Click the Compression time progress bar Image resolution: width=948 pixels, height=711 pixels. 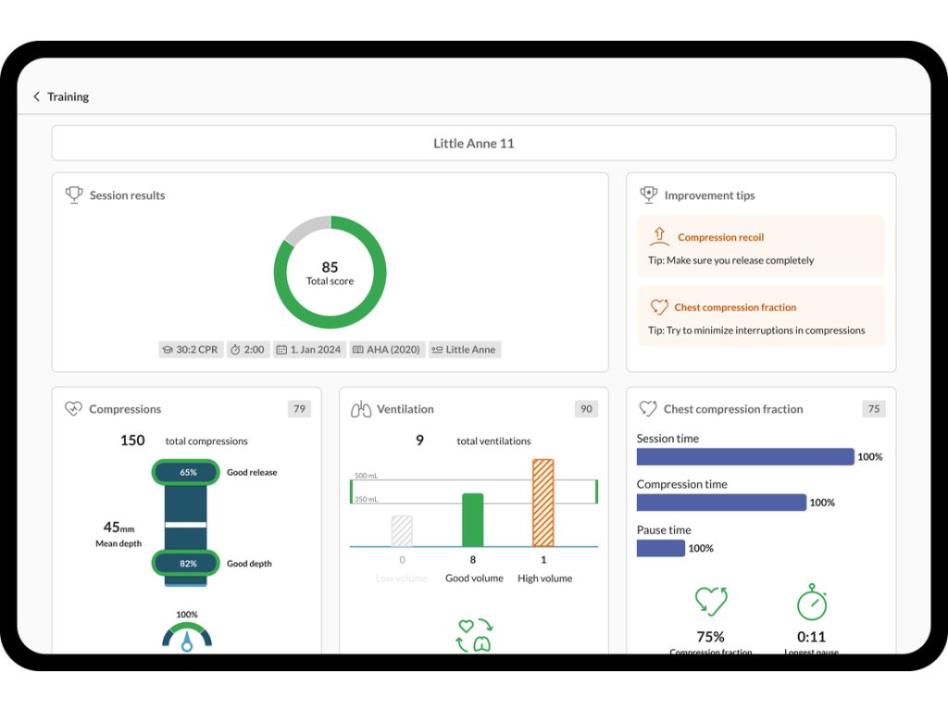coord(721,503)
